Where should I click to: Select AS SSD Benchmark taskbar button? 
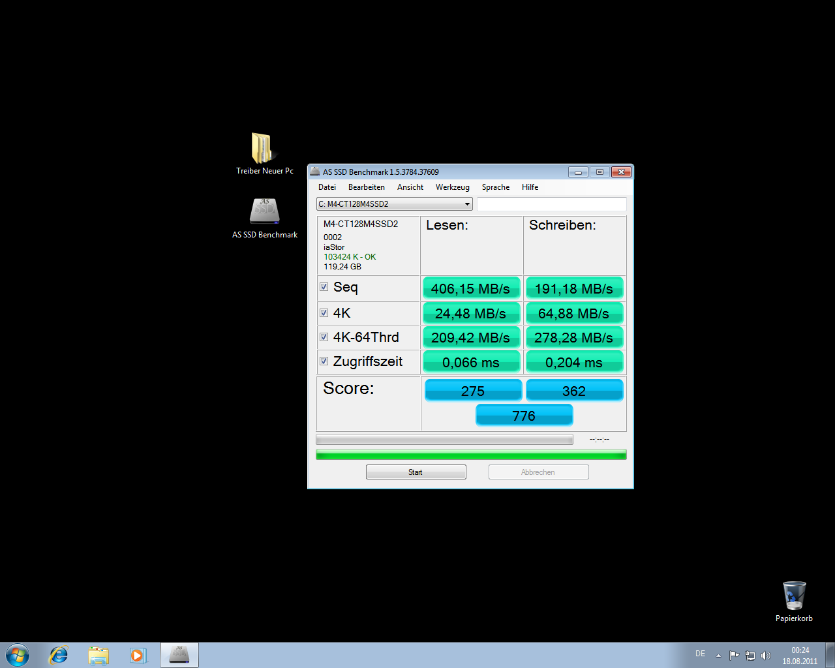(179, 655)
